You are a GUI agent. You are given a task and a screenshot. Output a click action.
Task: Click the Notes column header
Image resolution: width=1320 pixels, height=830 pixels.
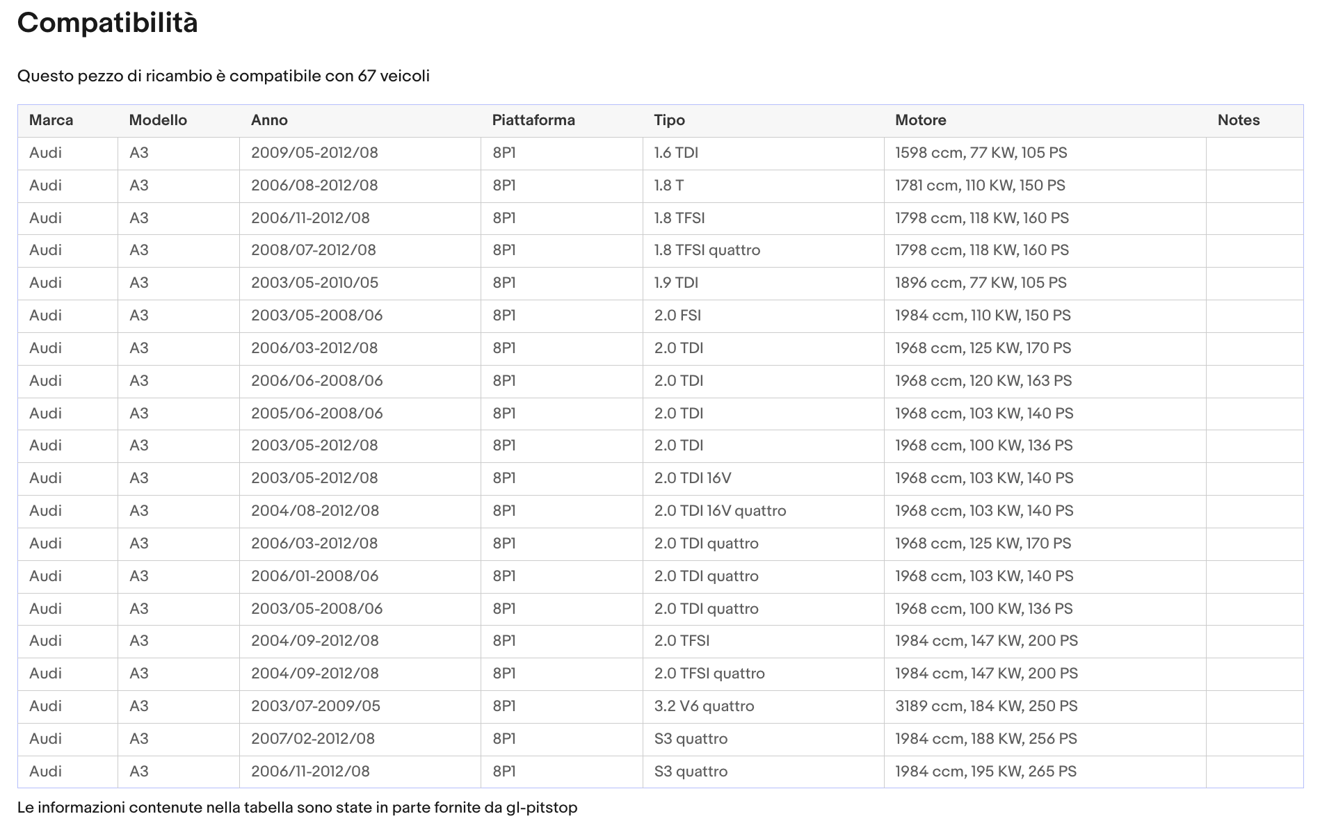point(1238,120)
